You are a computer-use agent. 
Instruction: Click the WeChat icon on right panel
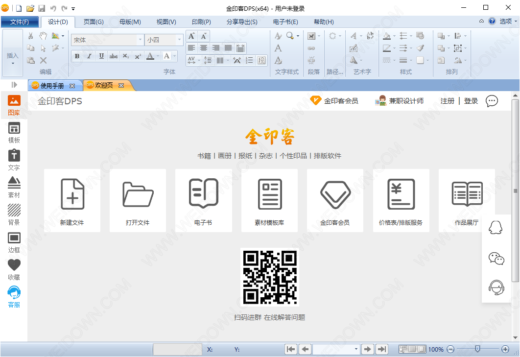point(496,259)
